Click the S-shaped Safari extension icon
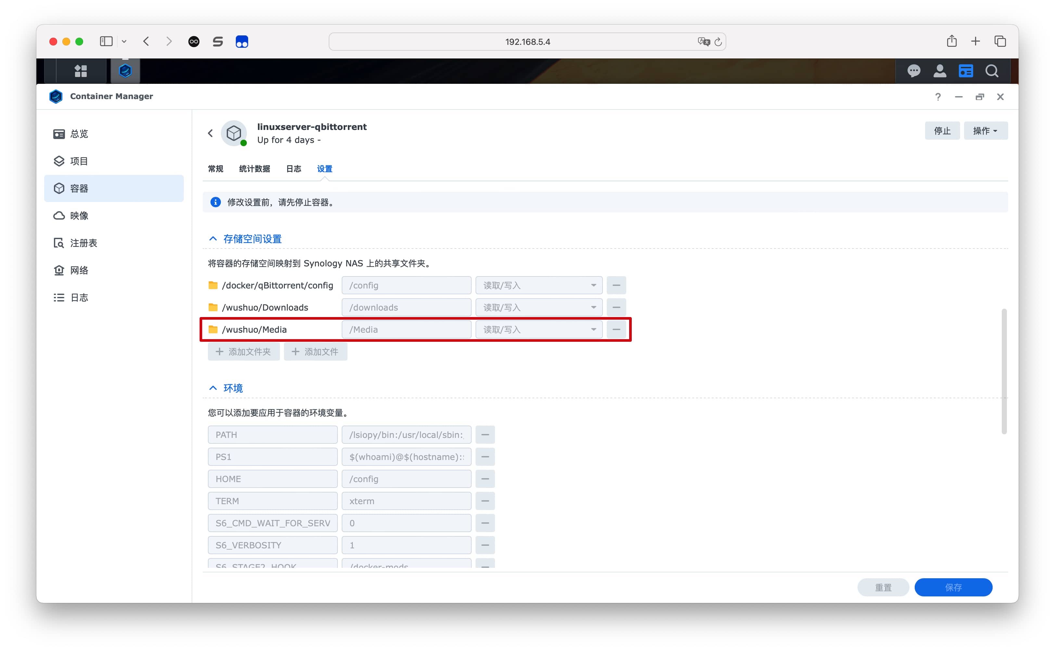 pos(218,41)
